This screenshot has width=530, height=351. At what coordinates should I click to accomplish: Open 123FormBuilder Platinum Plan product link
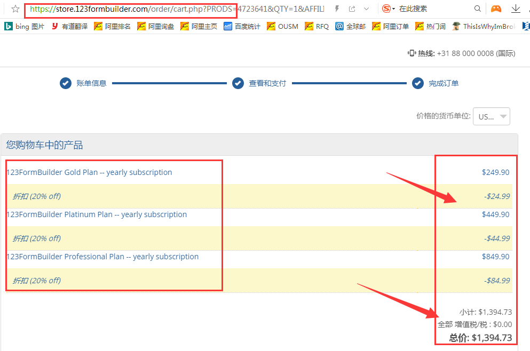pyautogui.click(x=97, y=214)
